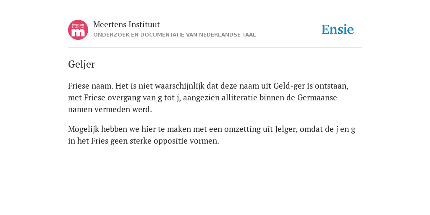Open the blue Ensie logo

pyautogui.click(x=338, y=29)
